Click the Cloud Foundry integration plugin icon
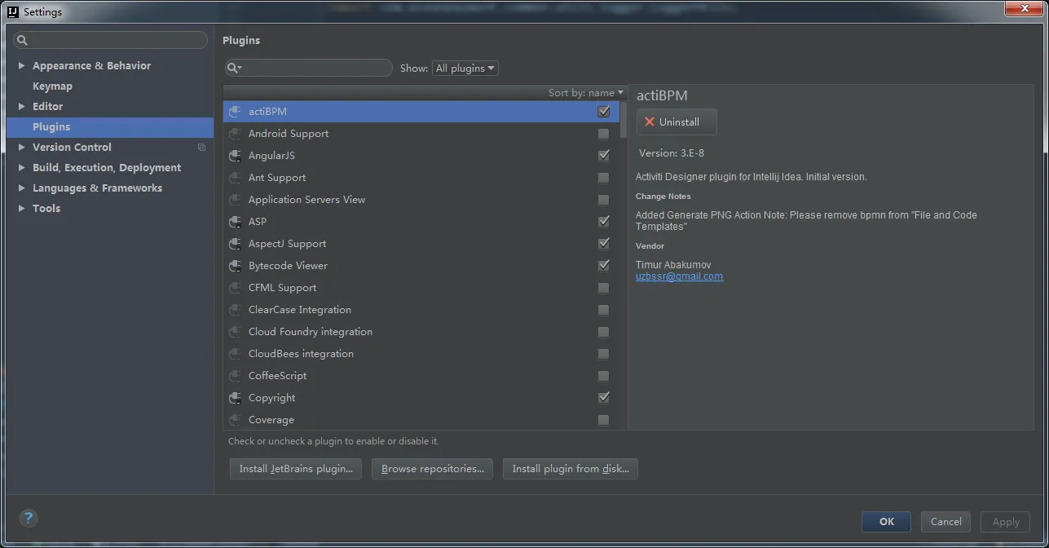The image size is (1049, 548). pos(235,332)
